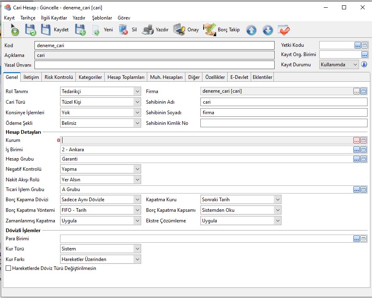The height and width of the screenshot is (298, 372).
Task: Delete the record with Sil icon
Action: tap(123, 30)
